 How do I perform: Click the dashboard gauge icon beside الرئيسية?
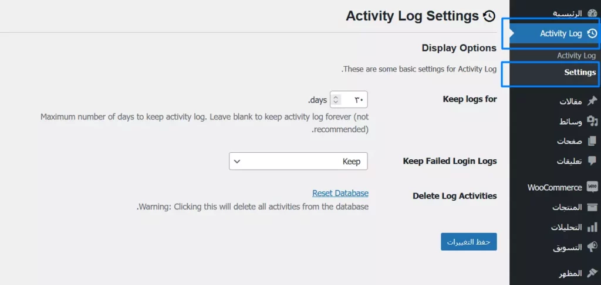coord(592,13)
